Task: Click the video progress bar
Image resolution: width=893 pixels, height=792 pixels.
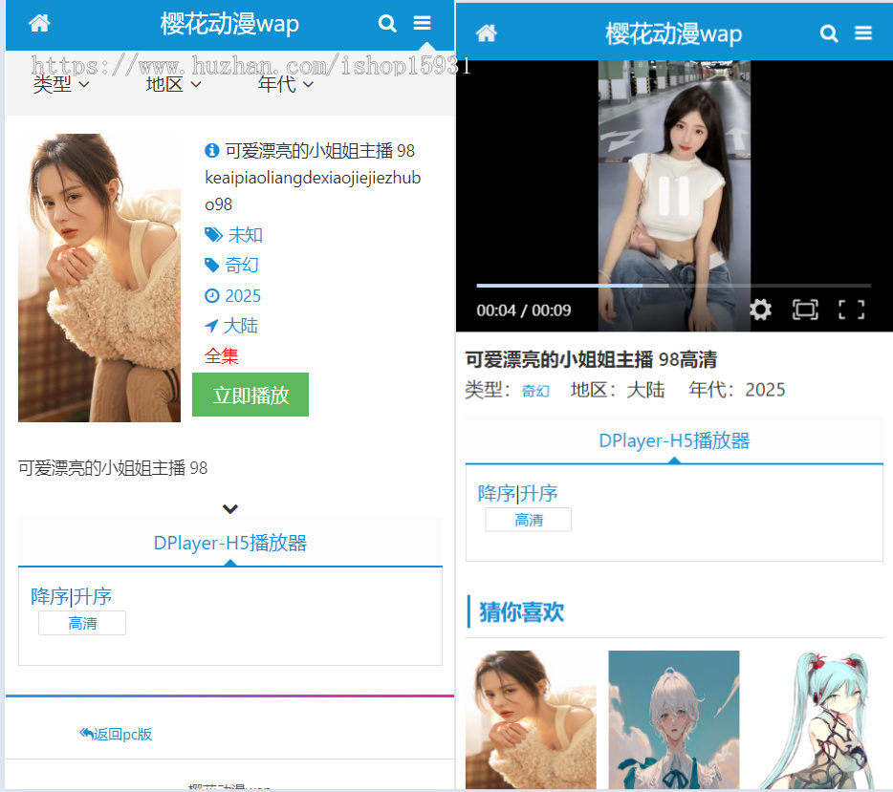Action: click(674, 286)
